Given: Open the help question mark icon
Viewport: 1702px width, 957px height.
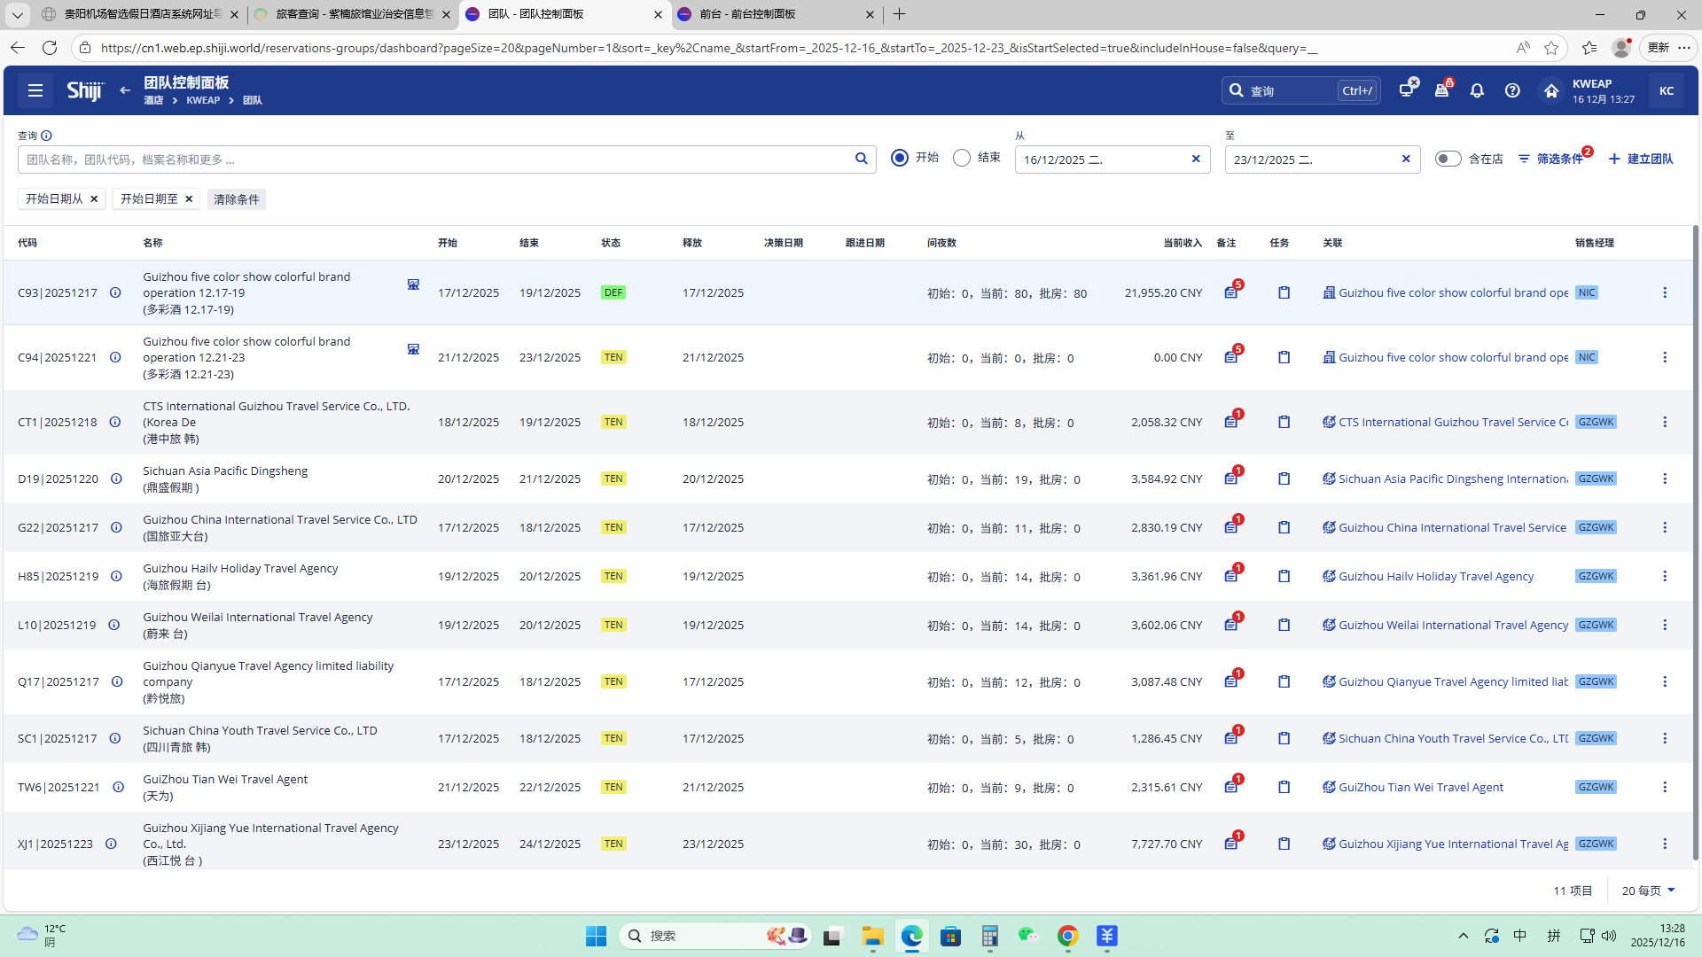Looking at the screenshot, I should [1512, 90].
